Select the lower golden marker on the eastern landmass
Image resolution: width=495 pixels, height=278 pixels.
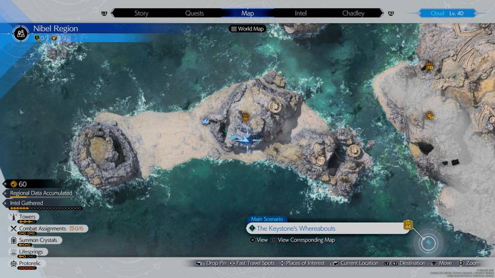(x=430, y=116)
